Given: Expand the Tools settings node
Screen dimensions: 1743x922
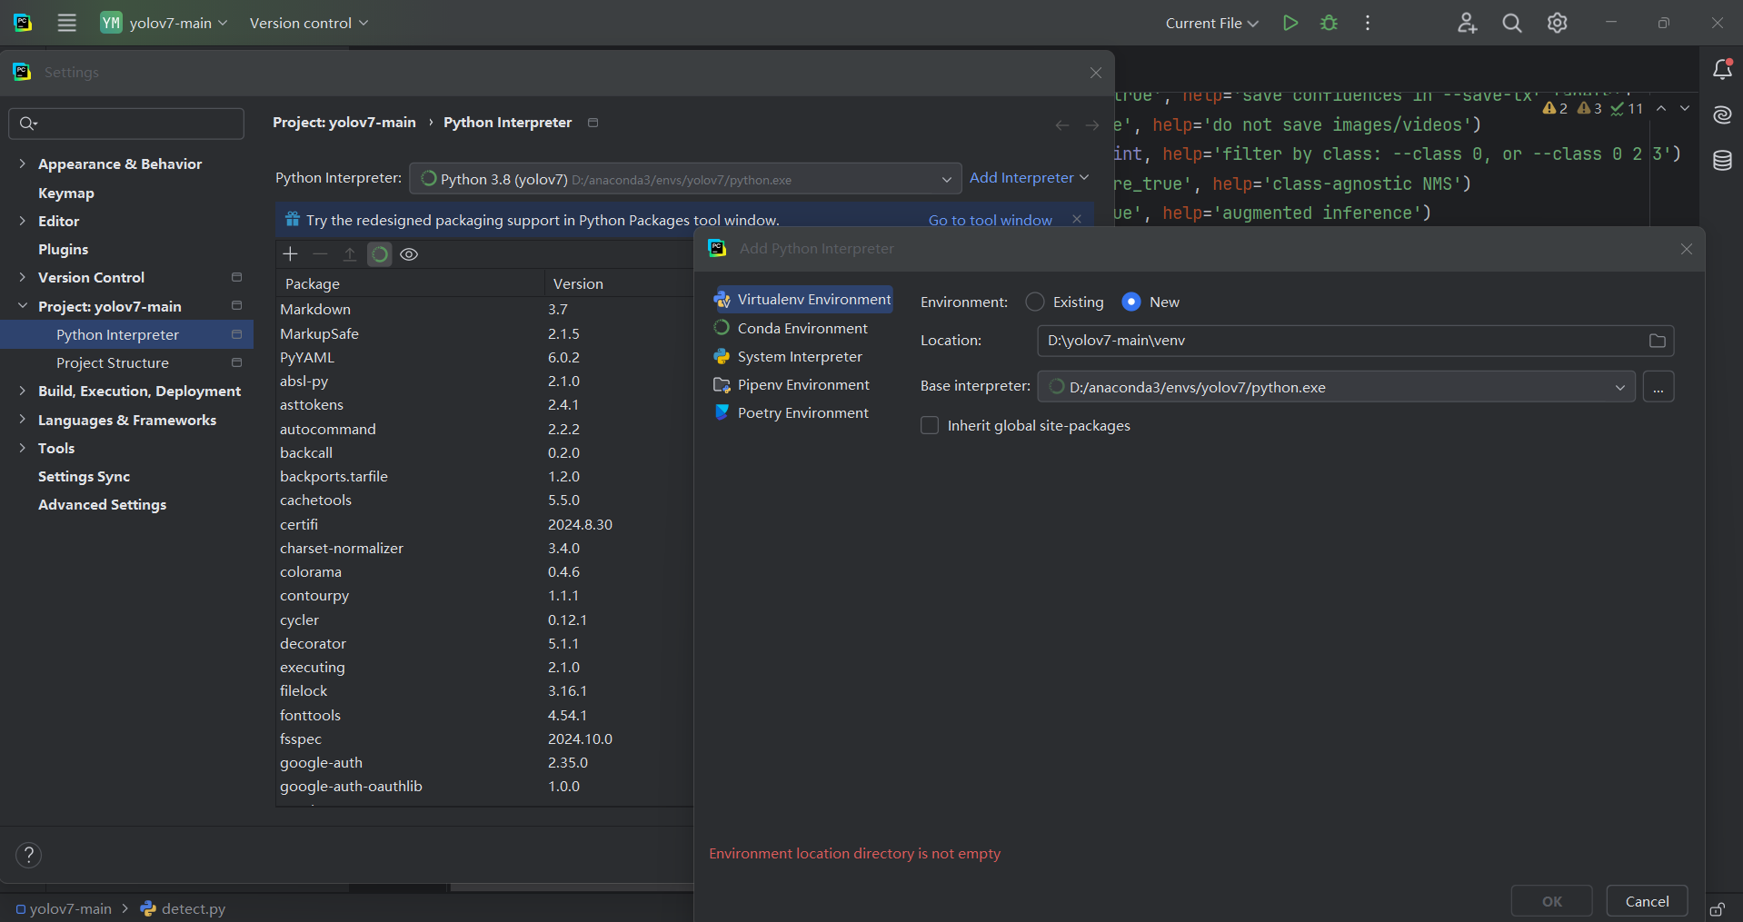Looking at the screenshot, I should click(x=22, y=448).
